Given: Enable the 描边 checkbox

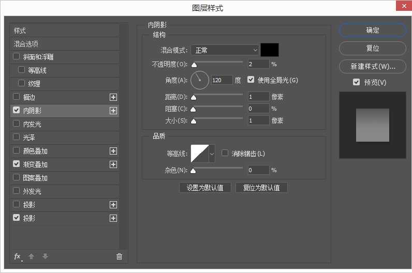Looking at the screenshot, I should [16, 97].
